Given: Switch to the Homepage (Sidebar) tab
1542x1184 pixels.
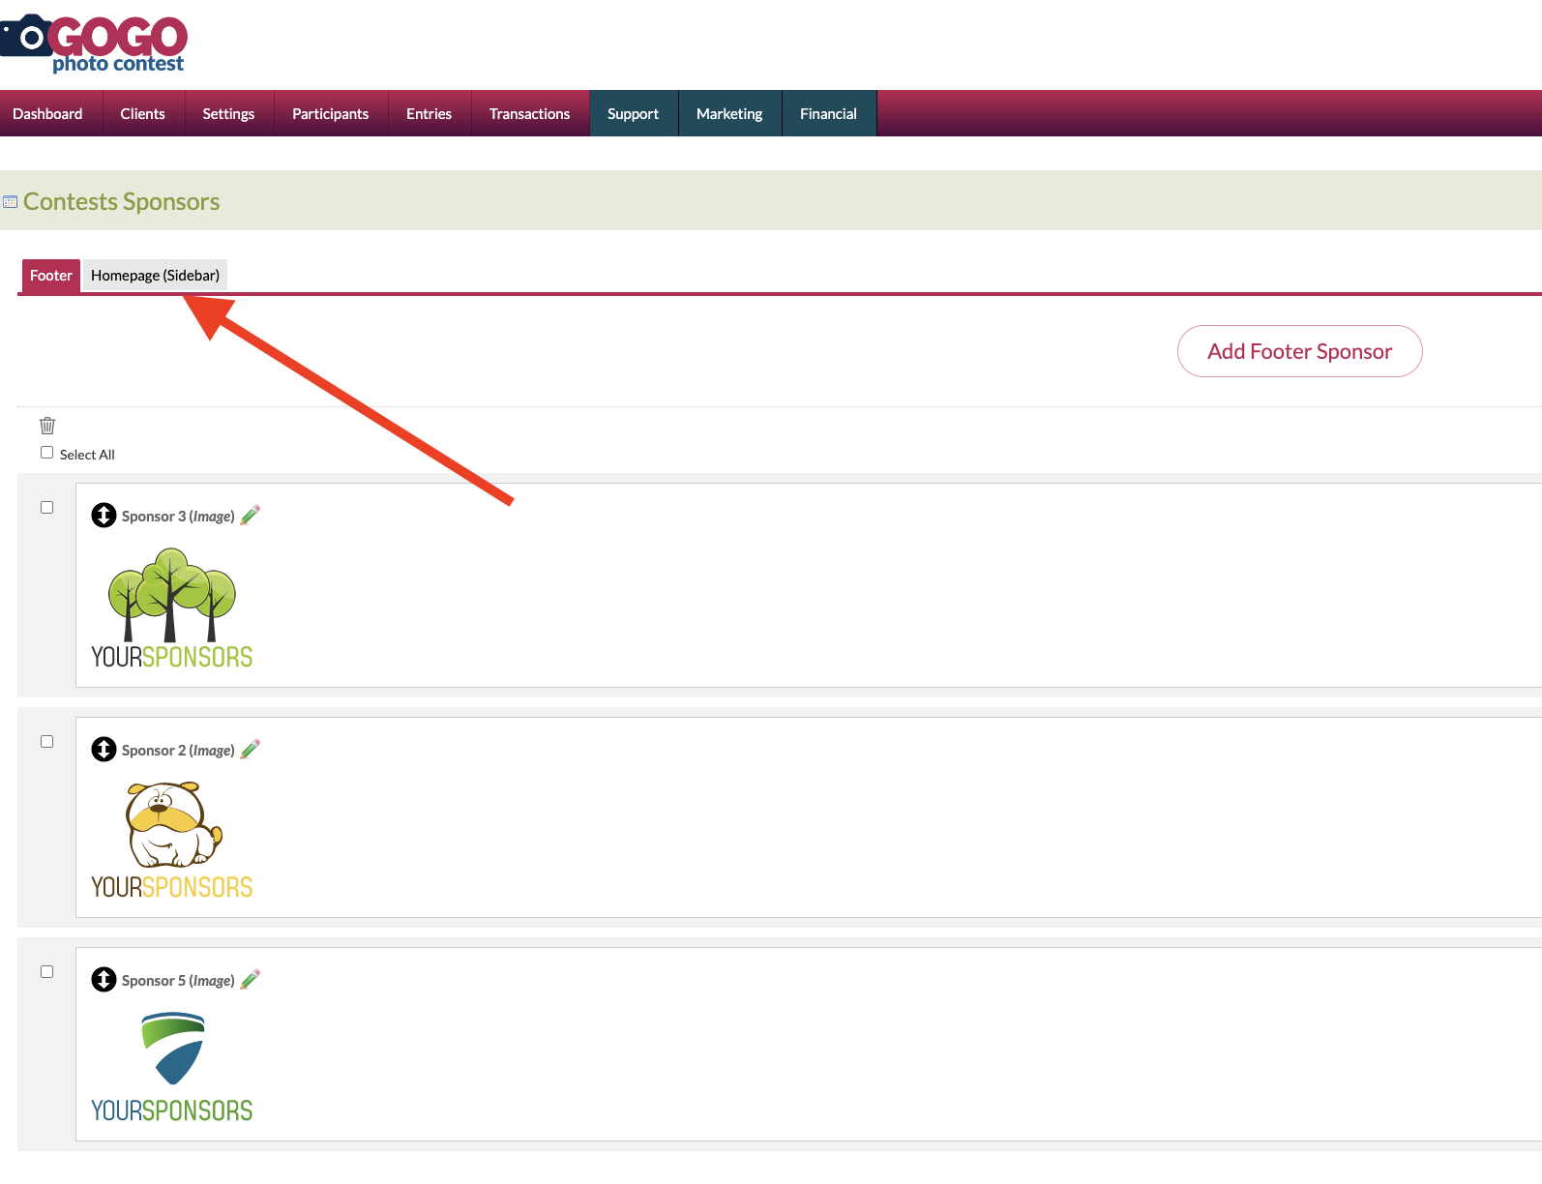Looking at the screenshot, I should click(x=155, y=276).
